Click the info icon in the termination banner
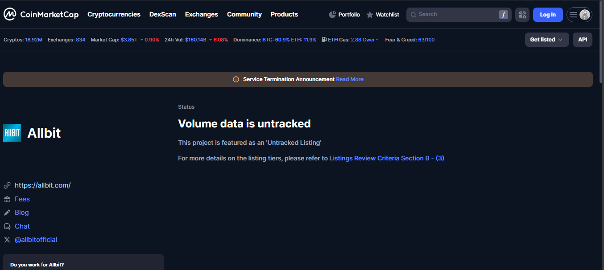Image resolution: width=604 pixels, height=270 pixels. click(236, 79)
